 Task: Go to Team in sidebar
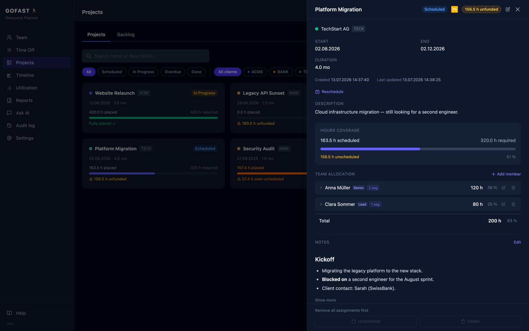click(x=37, y=37)
